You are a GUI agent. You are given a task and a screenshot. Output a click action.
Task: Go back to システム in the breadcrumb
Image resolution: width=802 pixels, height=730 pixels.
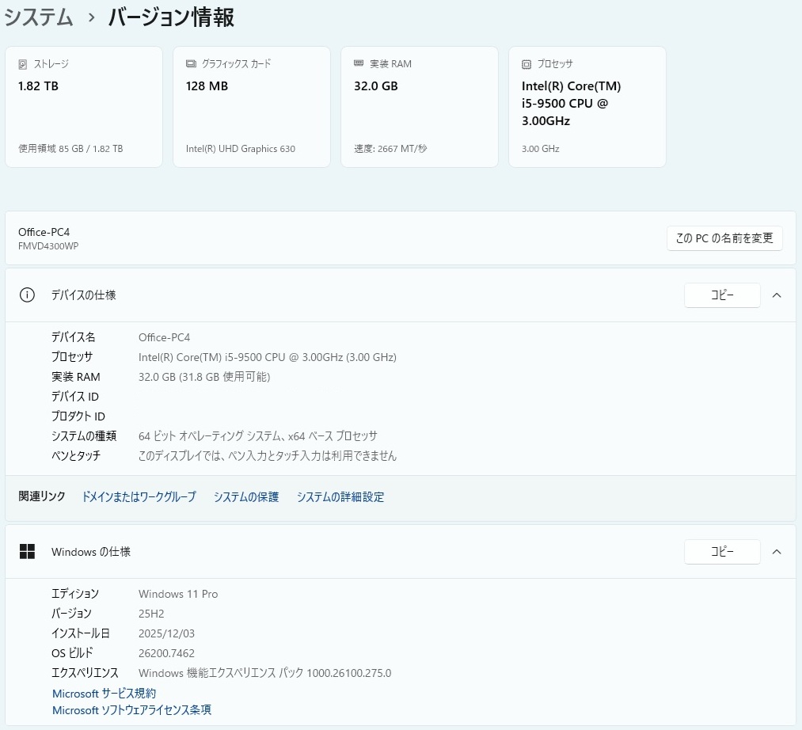39,17
